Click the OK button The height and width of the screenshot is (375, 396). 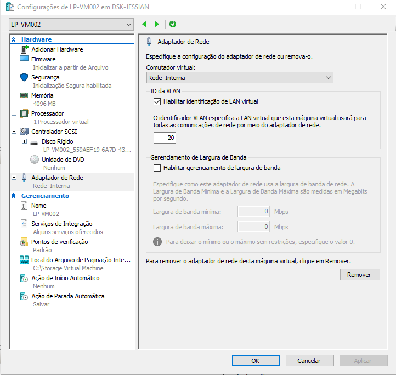click(x=256, y=361)
